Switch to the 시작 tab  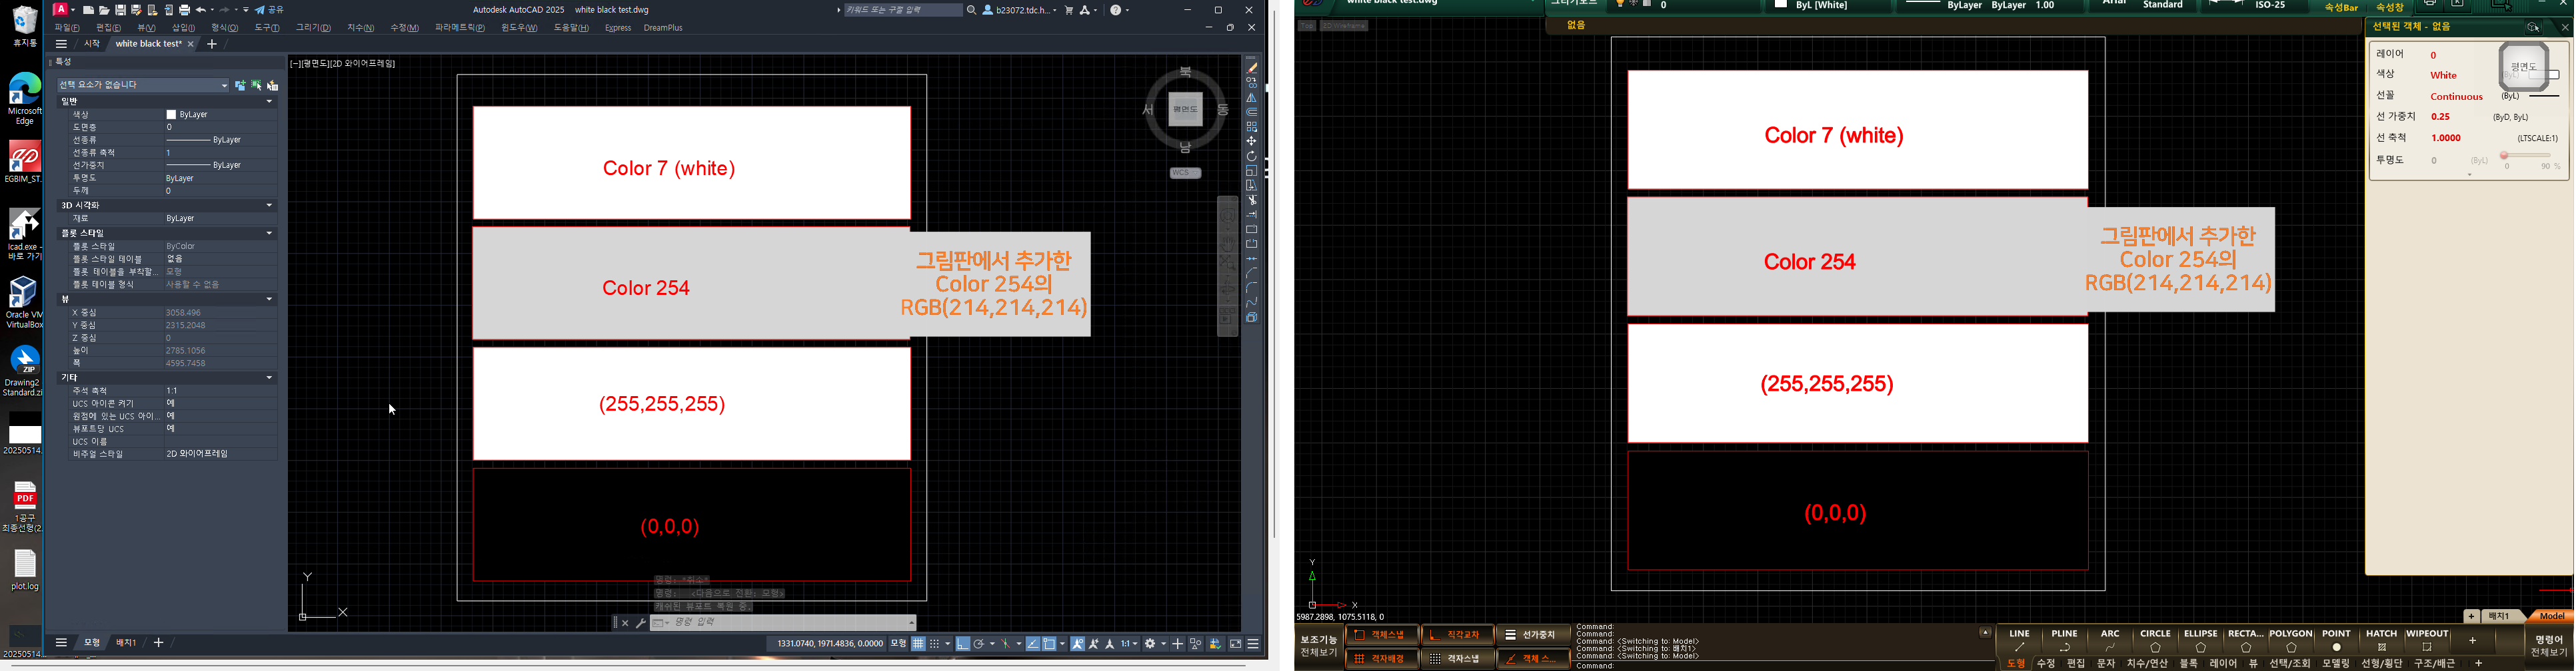point(92,44)
